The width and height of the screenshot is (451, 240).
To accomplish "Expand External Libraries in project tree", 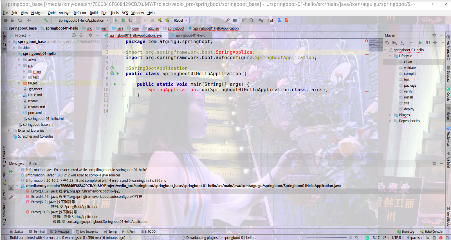I will pyautogui.click(x=9, y=131).
